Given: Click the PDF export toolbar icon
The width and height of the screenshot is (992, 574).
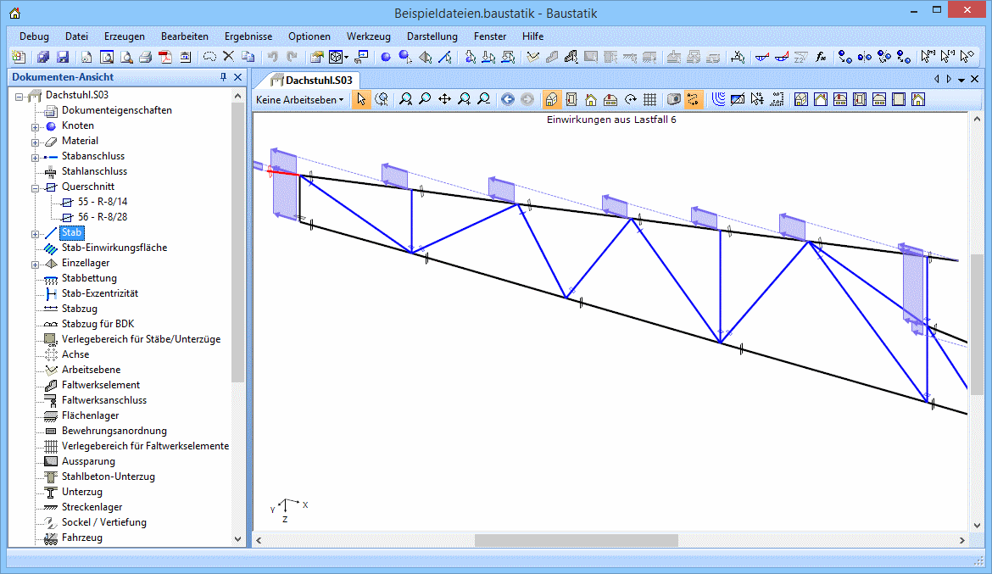Looking at the screenshot, I should [164, 57].
